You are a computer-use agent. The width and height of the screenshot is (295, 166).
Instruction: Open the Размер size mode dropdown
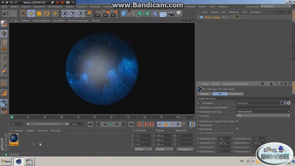pyautogui.click(x=164, y=149)
